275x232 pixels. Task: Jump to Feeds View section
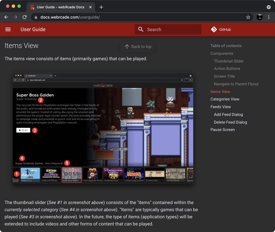220,107
